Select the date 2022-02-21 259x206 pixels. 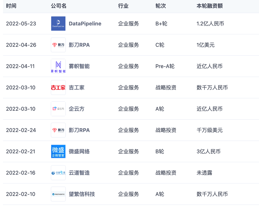coord(20,152)
